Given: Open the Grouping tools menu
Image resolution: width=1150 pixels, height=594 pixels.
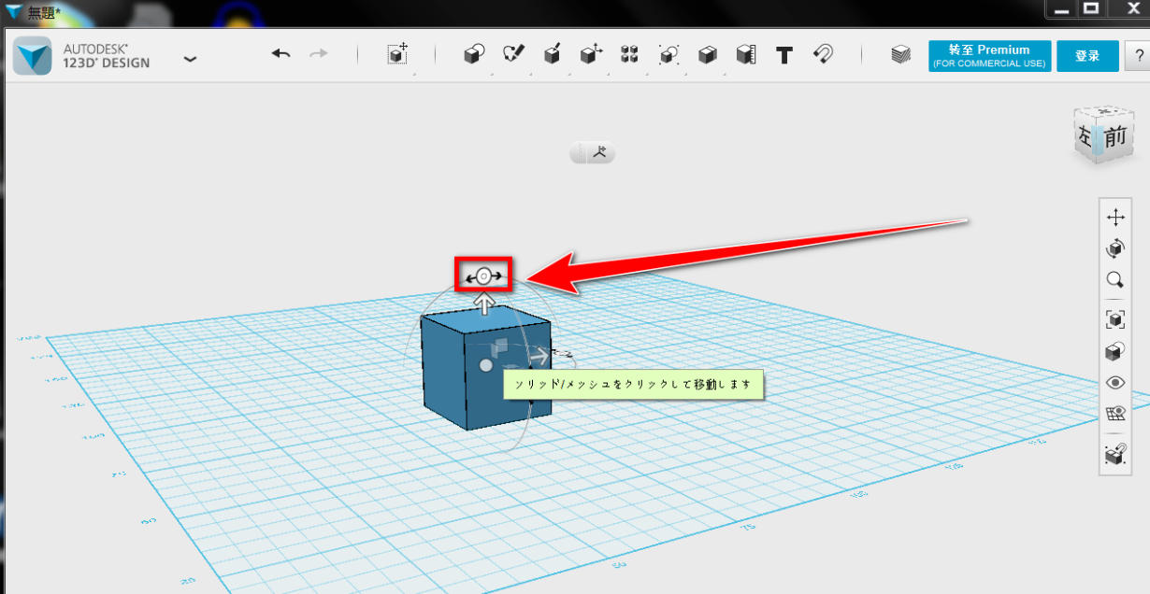Looking at the screenshot, I should 668,55.
